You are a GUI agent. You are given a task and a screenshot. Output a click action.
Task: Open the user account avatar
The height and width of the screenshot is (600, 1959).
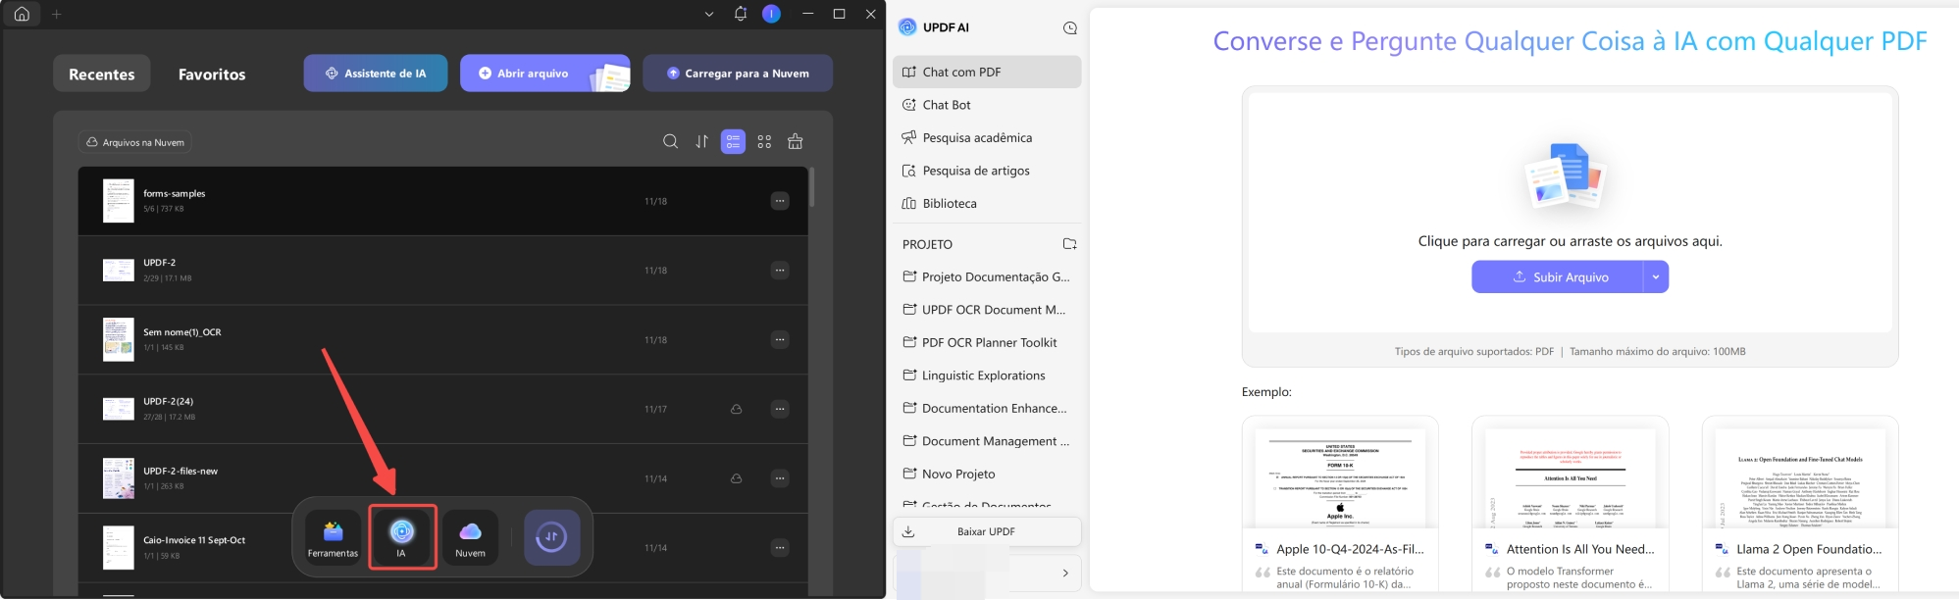[x=772, y=14]
